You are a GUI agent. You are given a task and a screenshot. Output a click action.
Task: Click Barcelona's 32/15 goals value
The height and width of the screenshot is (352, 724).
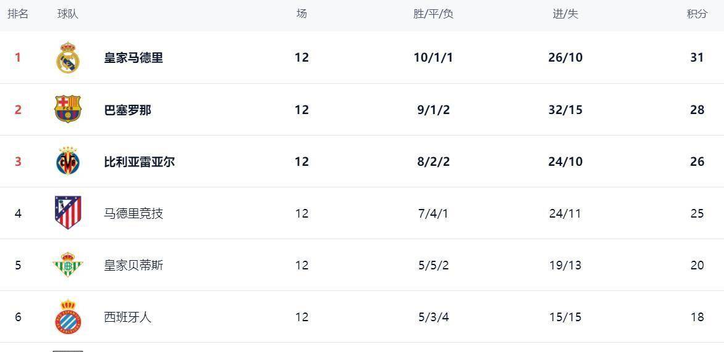click(565, 110)
